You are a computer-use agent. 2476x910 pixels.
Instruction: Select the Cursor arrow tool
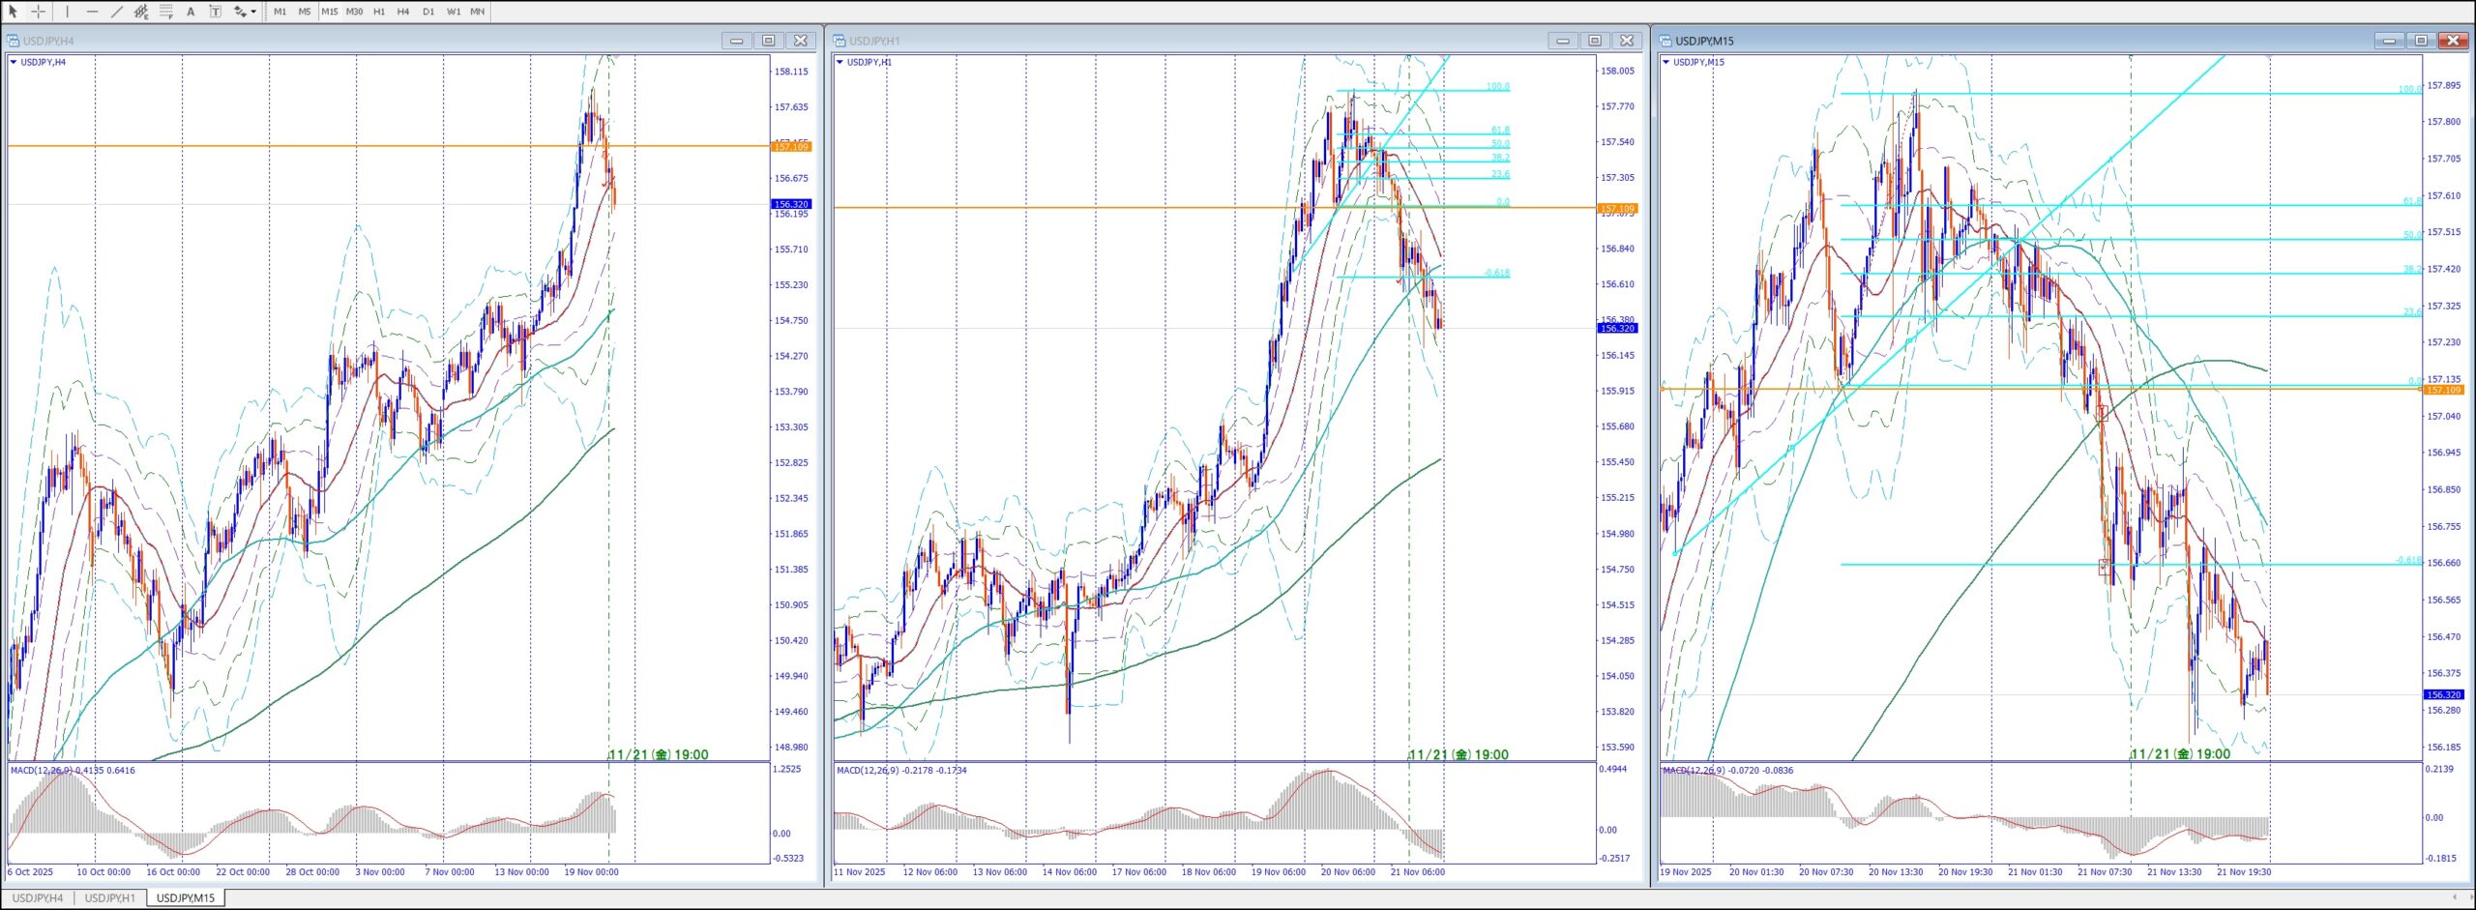pos(14,12)
